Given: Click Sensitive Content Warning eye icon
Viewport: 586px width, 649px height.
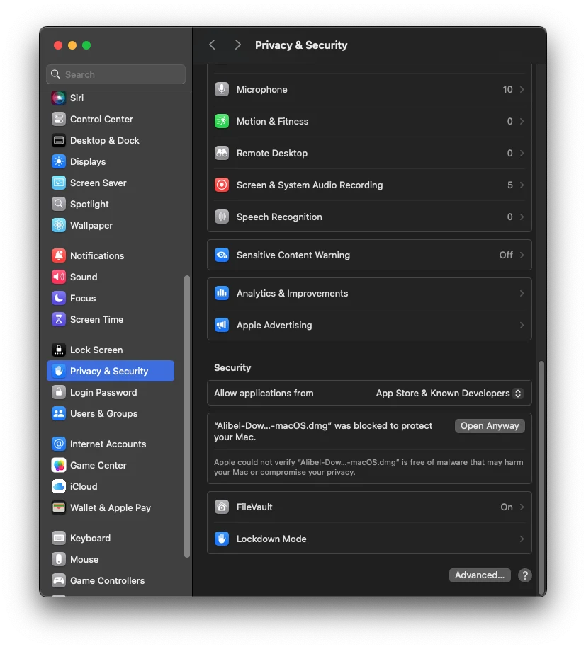Looking at the screenshot, I should (x=222, y=255).
